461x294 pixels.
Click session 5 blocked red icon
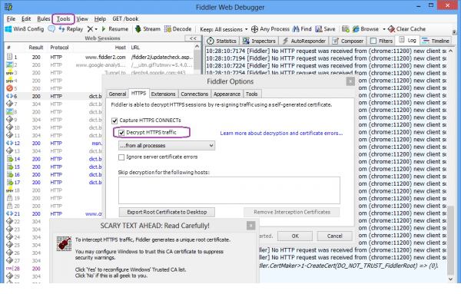pyautogui.click(x=9, y=88)
